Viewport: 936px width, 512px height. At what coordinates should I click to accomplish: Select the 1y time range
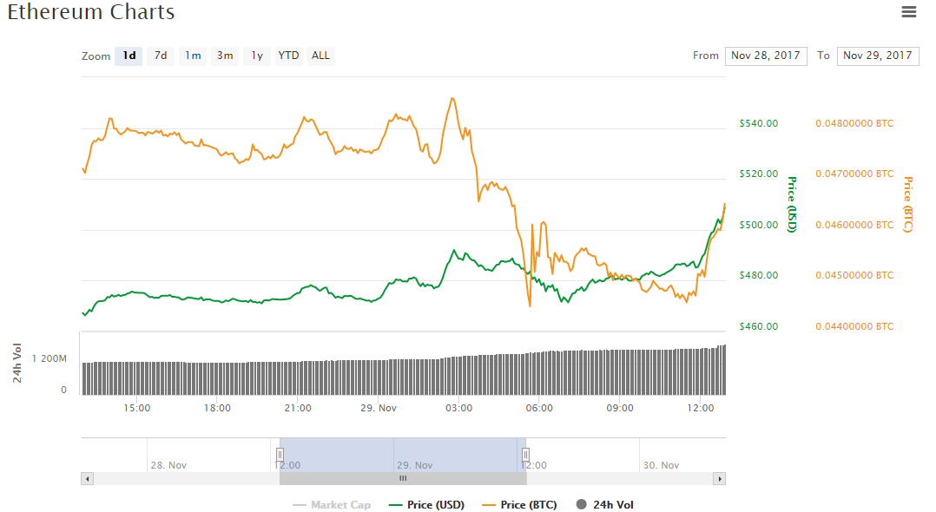click(256, 56)
